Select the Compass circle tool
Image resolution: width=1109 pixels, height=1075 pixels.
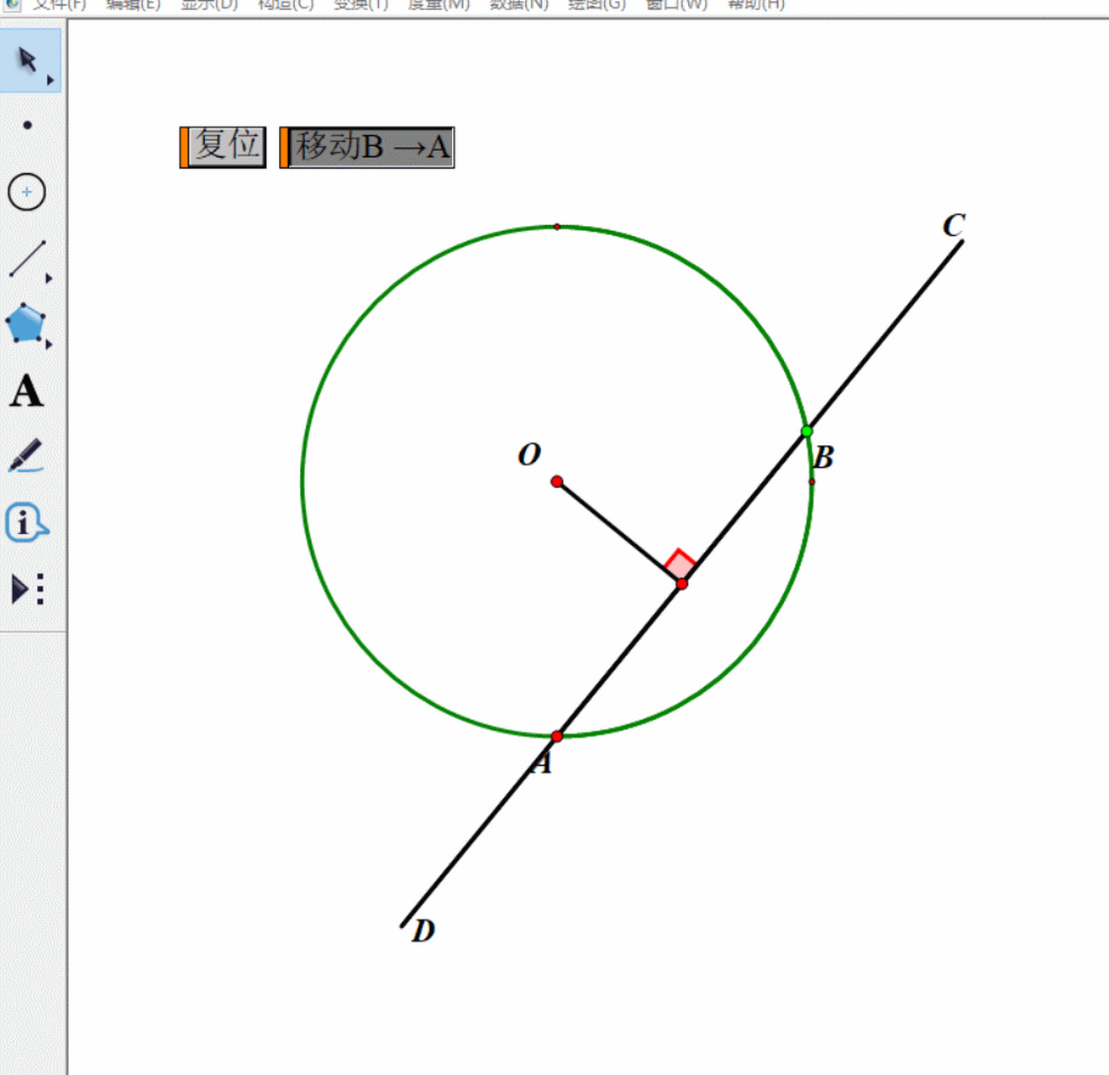pyautogui.click(x=27, y=192)
